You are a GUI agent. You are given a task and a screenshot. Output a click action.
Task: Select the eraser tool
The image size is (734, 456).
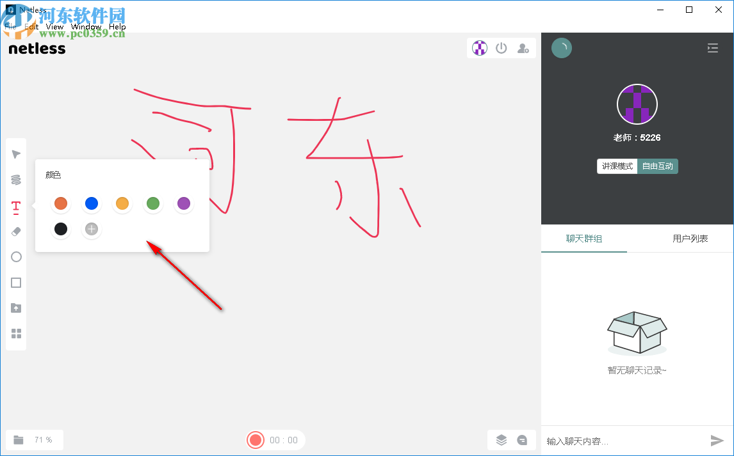tap(16, 231)
